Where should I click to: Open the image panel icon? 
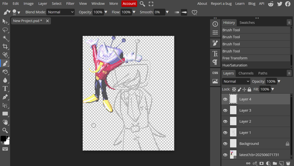click(x=215, y=81)
